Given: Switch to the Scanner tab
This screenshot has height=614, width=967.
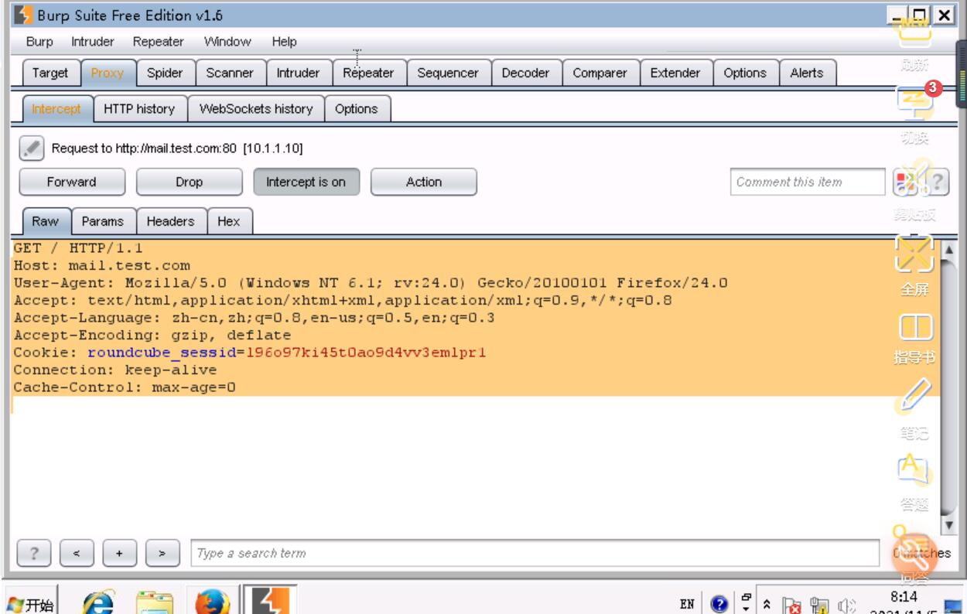Looking at the screenshot, I should tap(230, 73).
